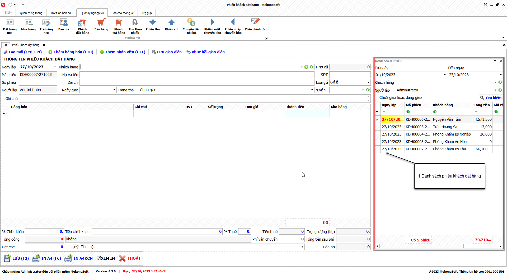Screen dimensions: 507x275
Task: Click green add-customer plus icon beside Khách hàng
Action: [306, 67]
